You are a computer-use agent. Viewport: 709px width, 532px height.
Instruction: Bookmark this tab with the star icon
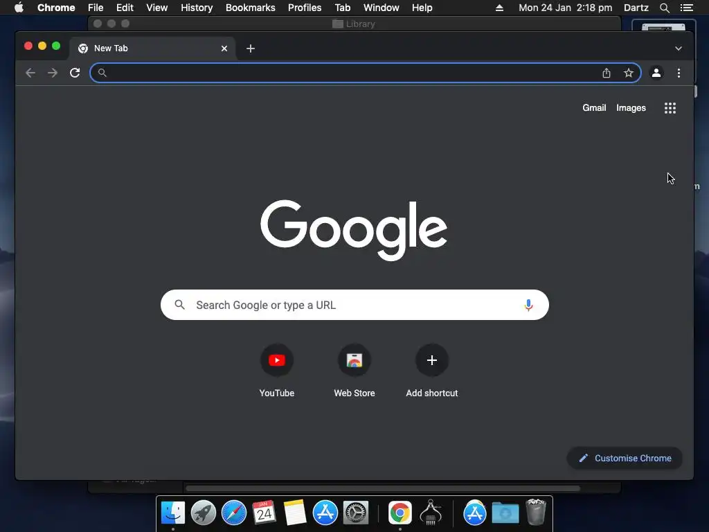coord(629,73)
